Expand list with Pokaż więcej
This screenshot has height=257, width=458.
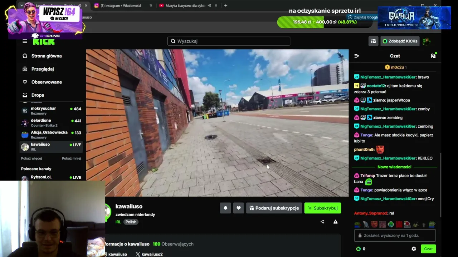(x=31, y=158)
